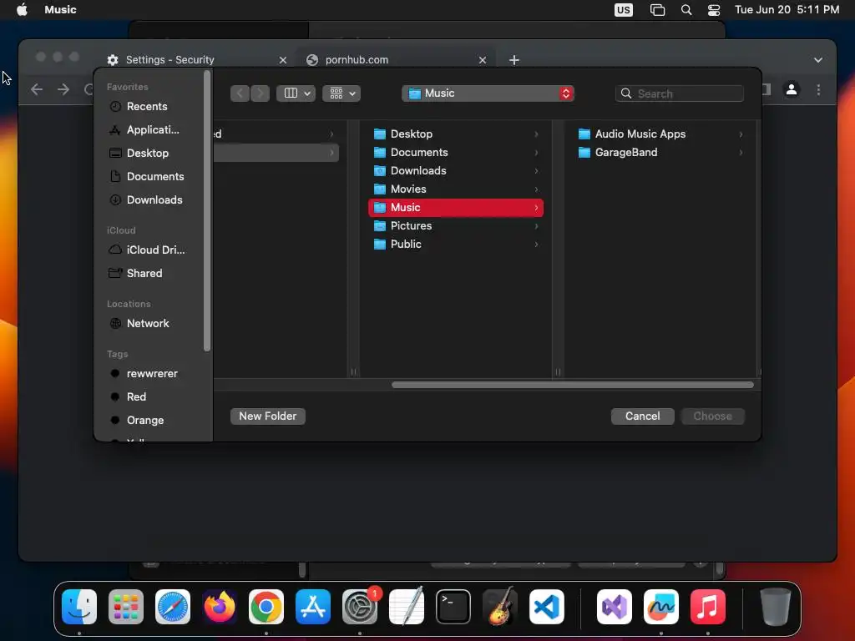Select the rewwrerer tag
The image size is (855, 641).
[151, 373]
